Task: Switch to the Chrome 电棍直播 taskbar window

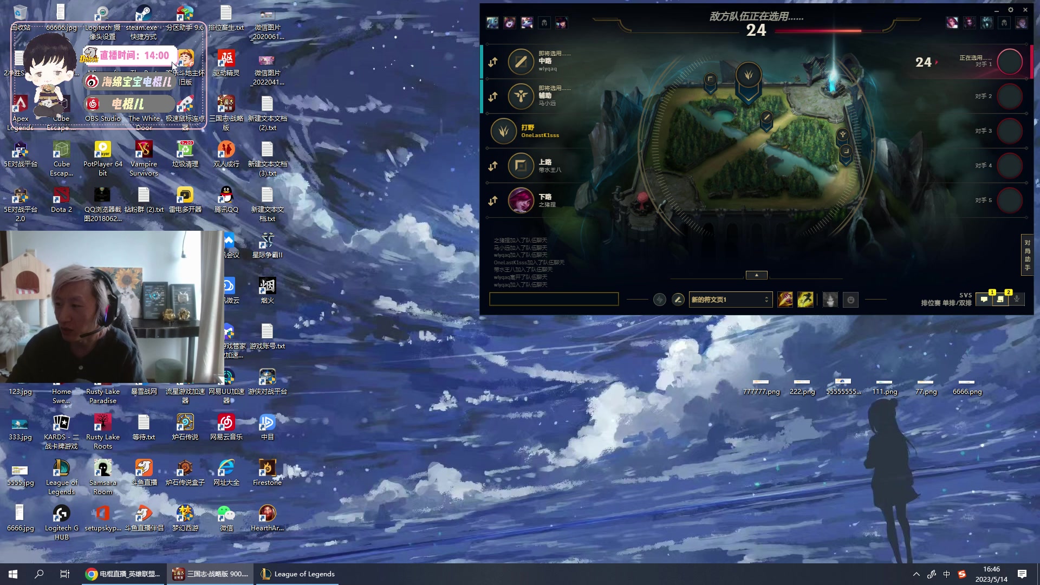Action: click(x=123, y=574)
